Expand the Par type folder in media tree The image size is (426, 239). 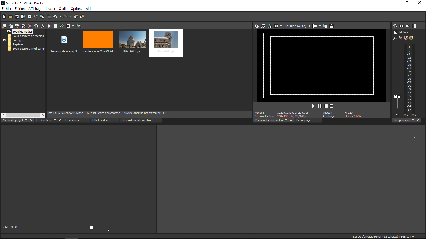[4, 40]
